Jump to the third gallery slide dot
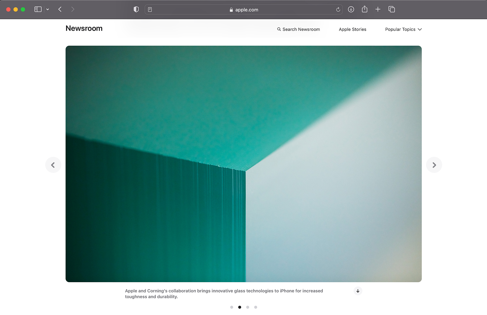Image resolution: width=487 pixels, height=315 pixels. 248,307
